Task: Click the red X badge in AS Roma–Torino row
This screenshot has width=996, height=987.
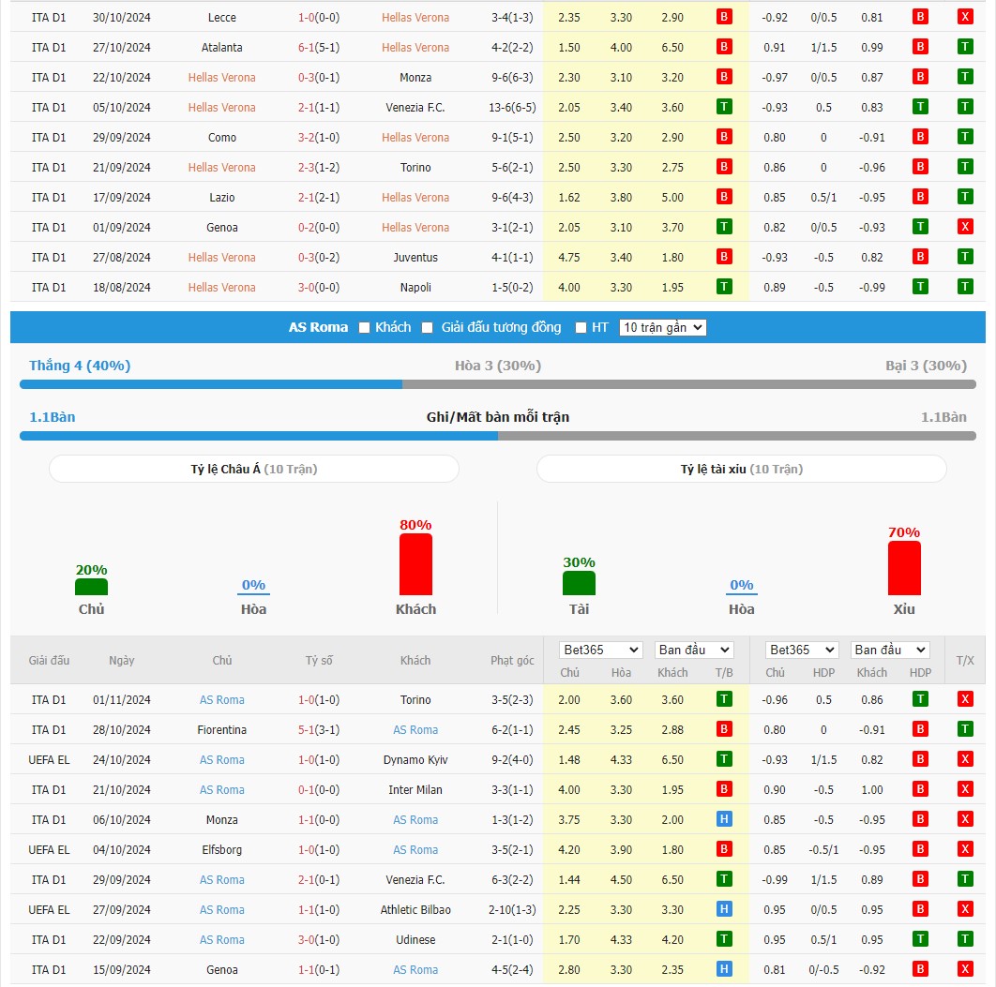Action: point(965,699)
